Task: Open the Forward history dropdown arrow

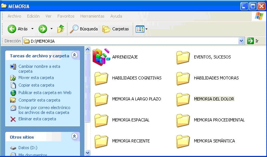Action: [x=51, y=29]
